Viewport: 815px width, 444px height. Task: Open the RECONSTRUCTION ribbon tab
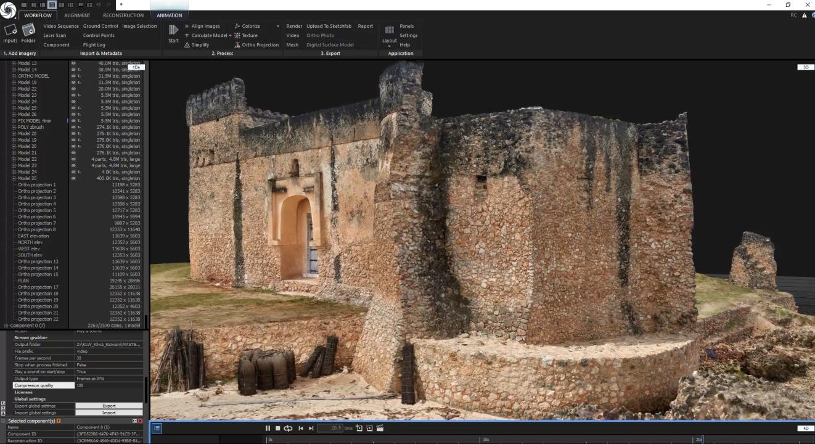(123, 15)
